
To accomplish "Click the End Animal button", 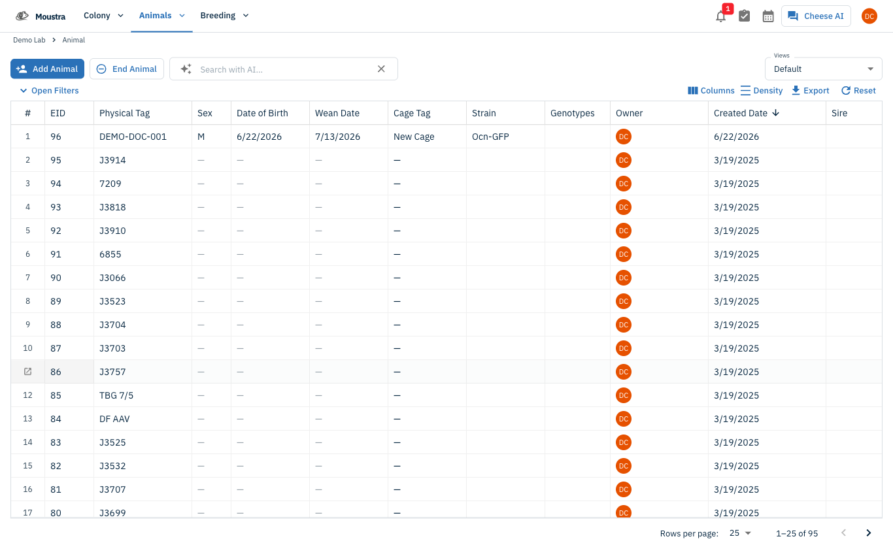I will pos(127,69).
